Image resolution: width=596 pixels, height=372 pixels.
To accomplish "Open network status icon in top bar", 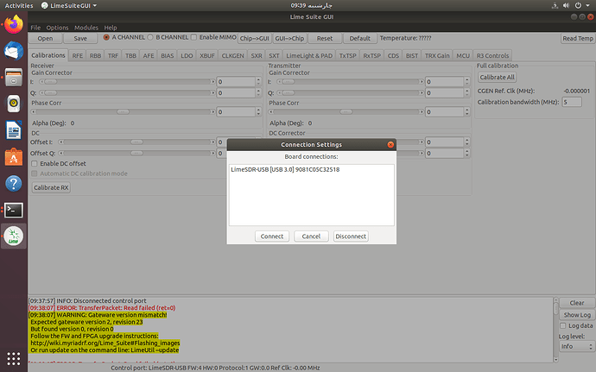I will [x=555, y=5].
